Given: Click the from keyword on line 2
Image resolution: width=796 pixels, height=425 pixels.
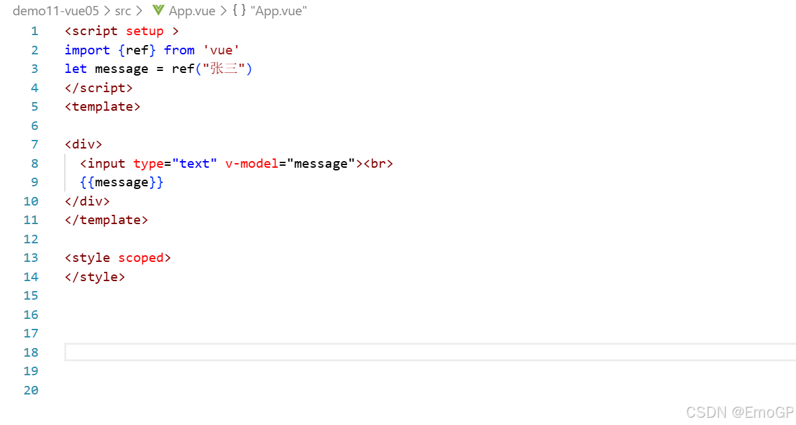Looking at the screenshot, I should click(179, 50).
